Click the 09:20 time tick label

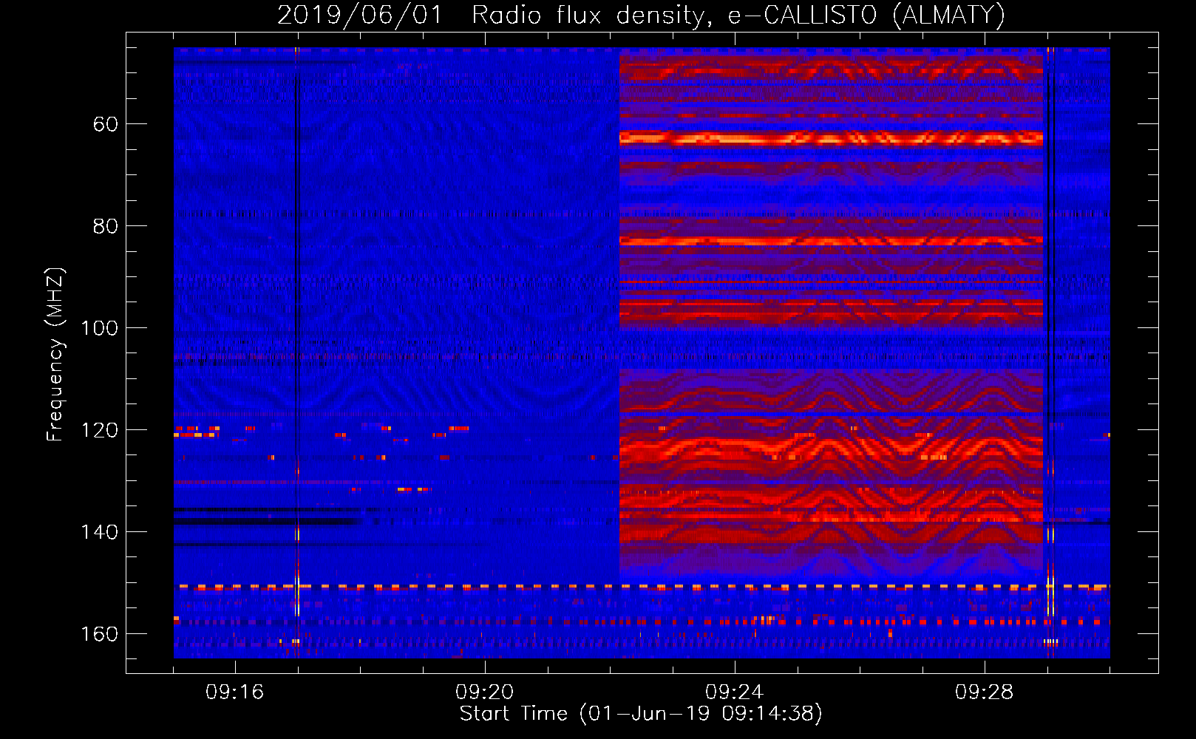(x=485, y=692)
